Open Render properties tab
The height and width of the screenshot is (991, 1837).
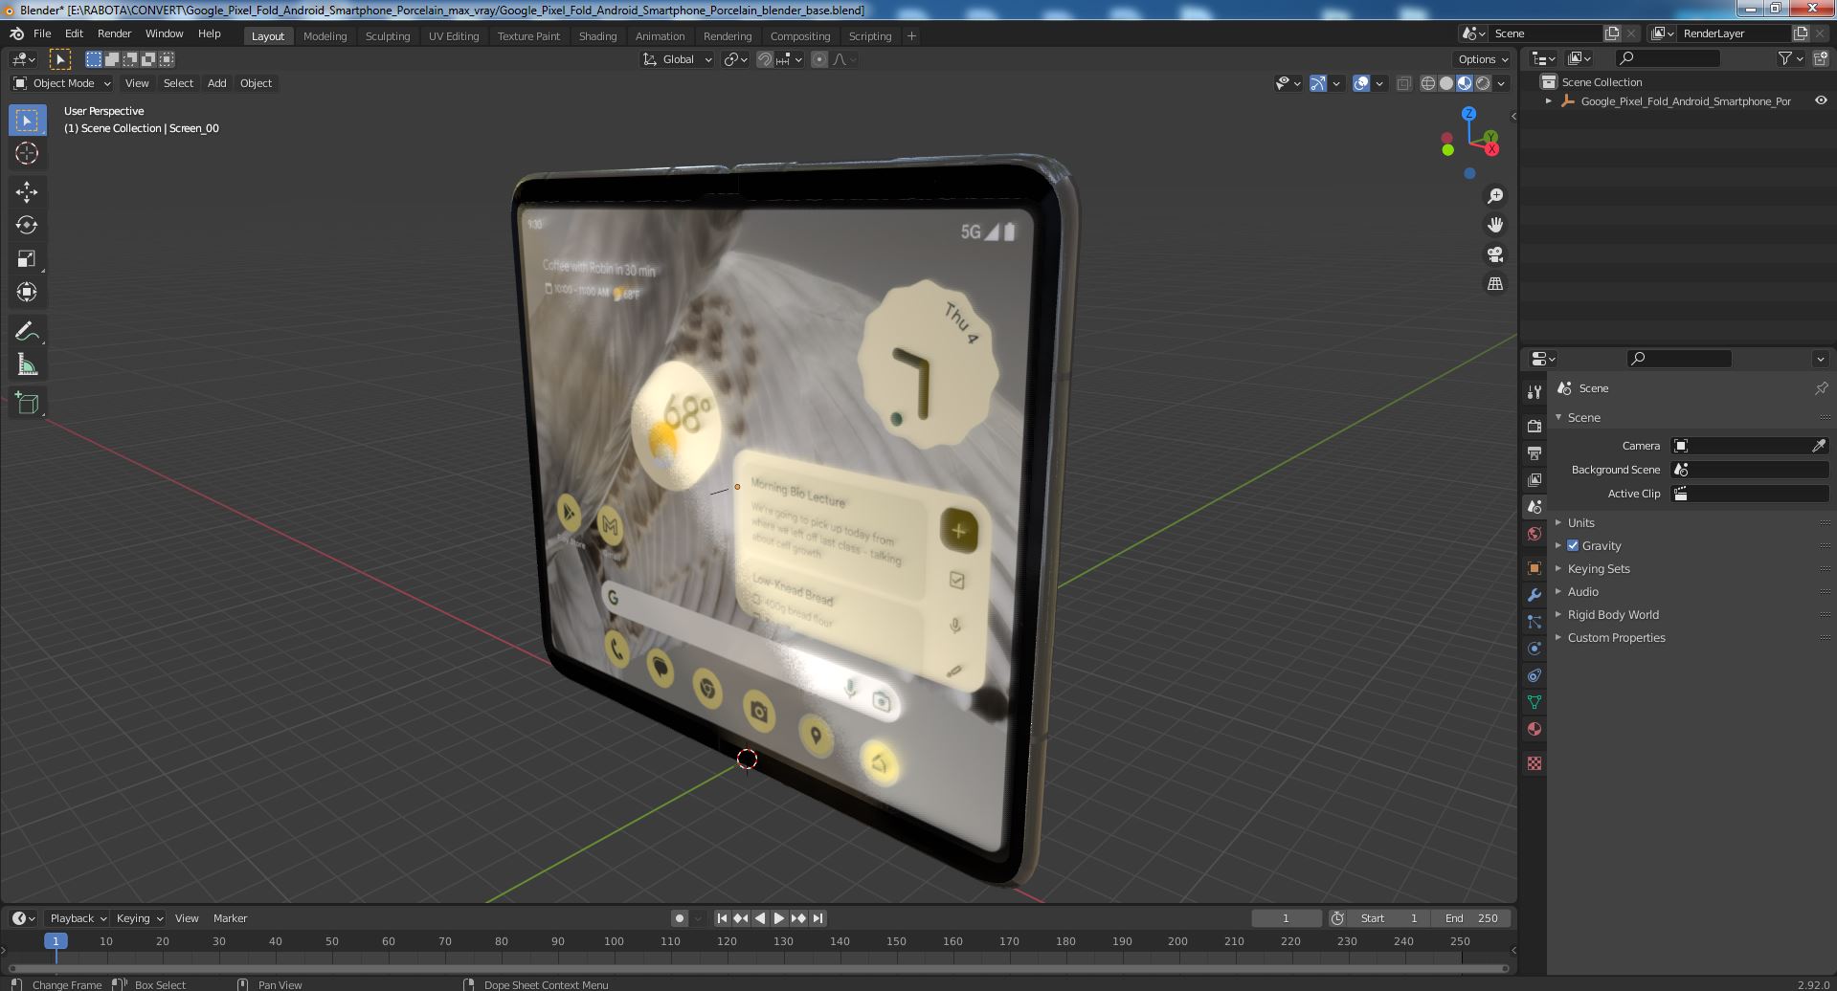(x=1535, y=427)
